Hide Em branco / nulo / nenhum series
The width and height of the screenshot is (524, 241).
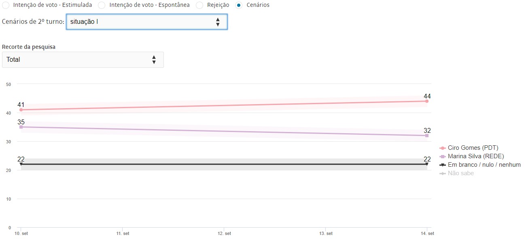pyautogui.click(x=480, y=165)
